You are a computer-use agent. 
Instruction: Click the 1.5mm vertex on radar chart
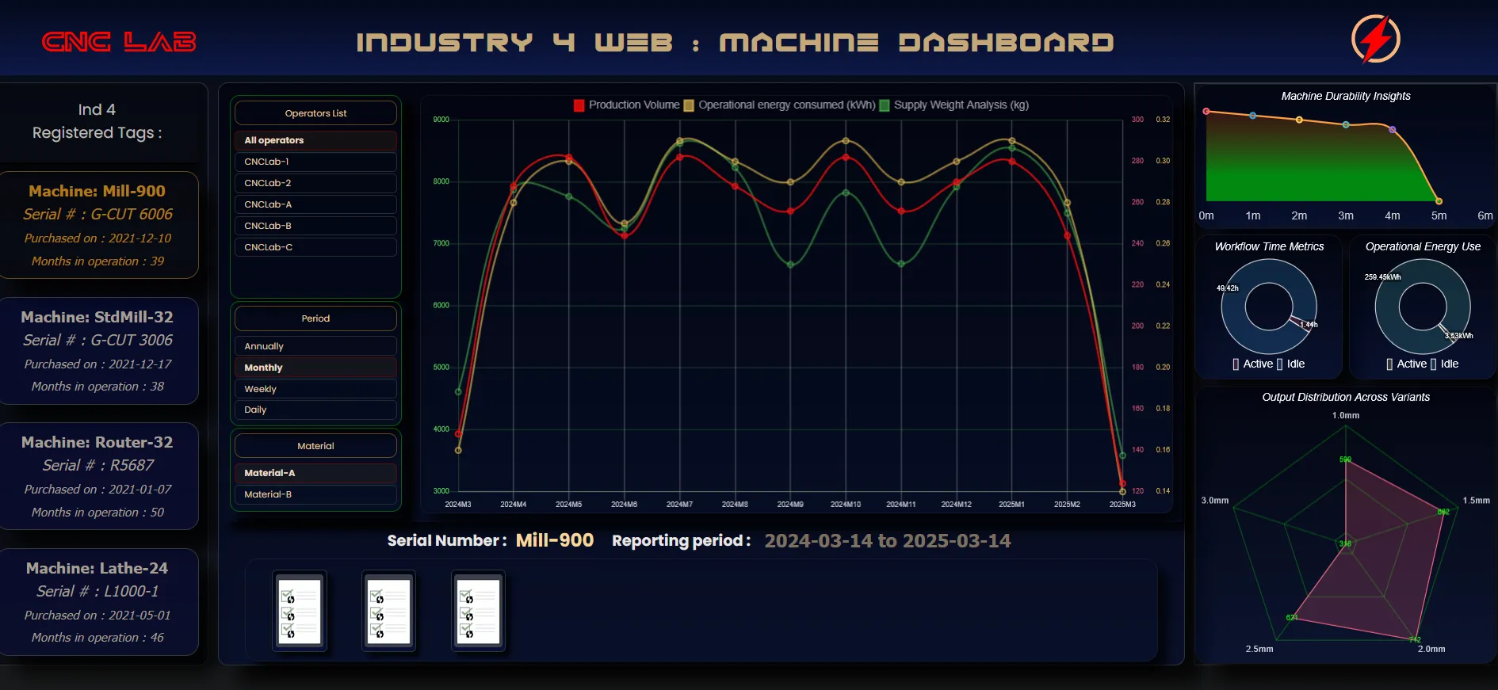point(1443,512)
